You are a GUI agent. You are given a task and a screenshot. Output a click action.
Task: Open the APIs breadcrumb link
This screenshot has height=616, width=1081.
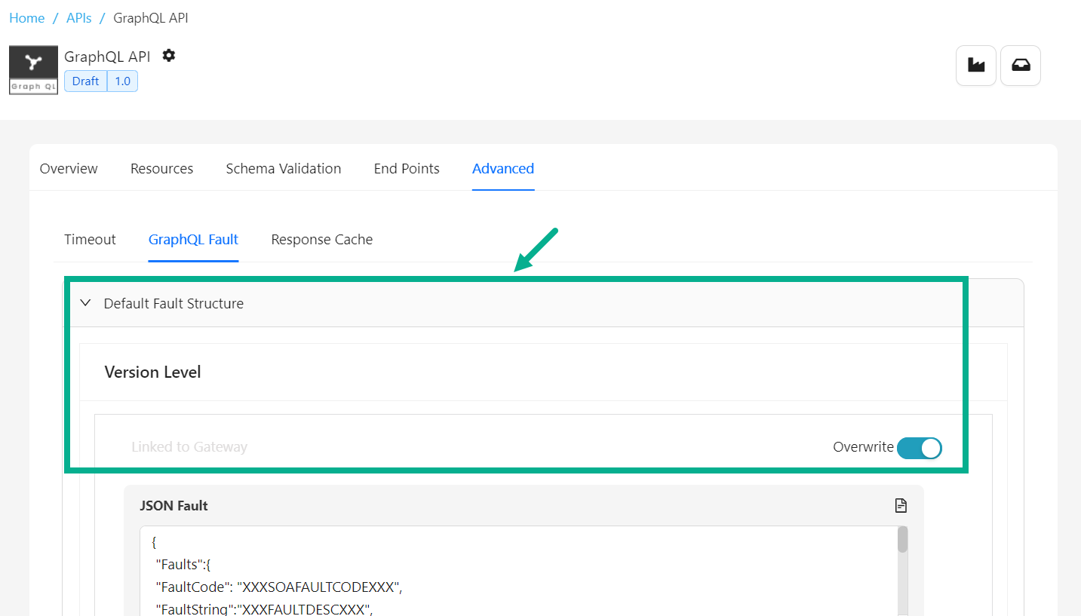pos(78,18)
